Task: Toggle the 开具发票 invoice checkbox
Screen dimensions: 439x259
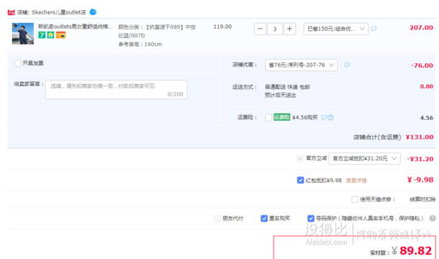Action: coord(18,63)
